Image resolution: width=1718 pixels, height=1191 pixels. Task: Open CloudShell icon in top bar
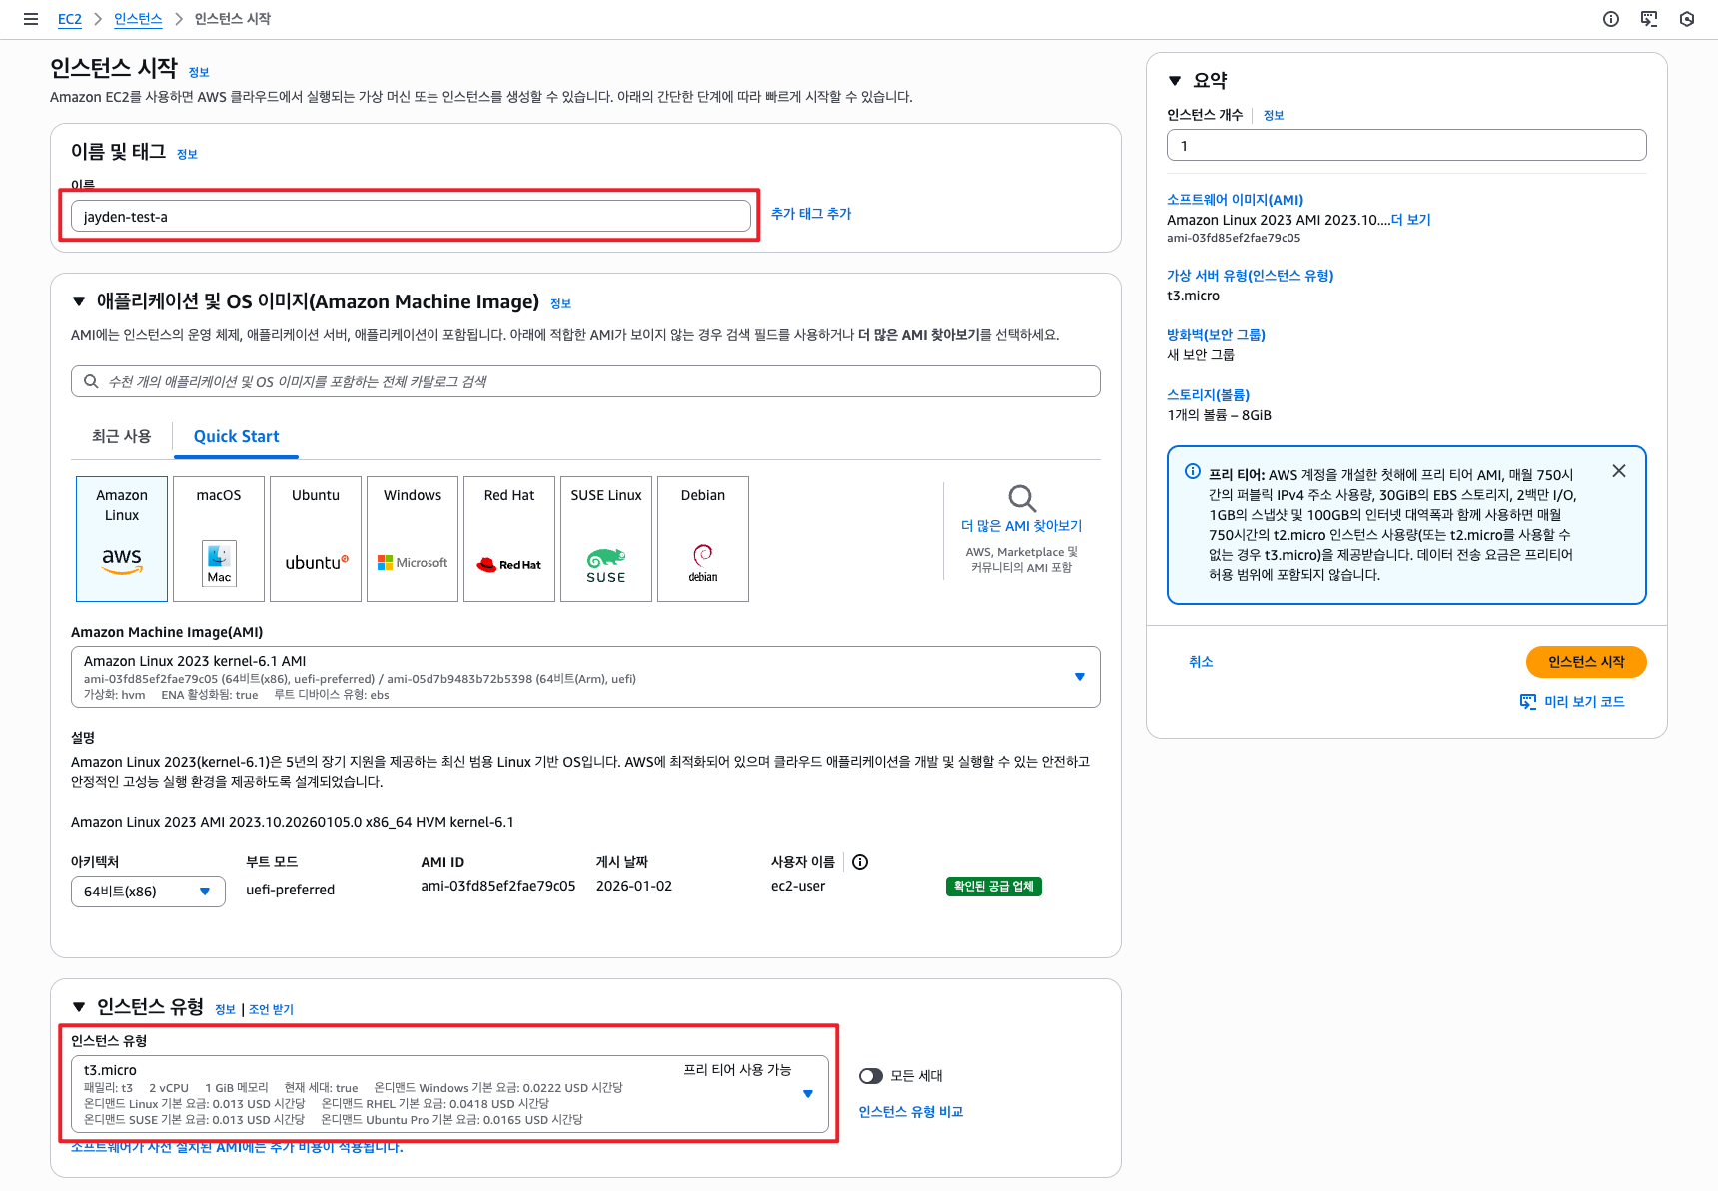(1649, 19)
